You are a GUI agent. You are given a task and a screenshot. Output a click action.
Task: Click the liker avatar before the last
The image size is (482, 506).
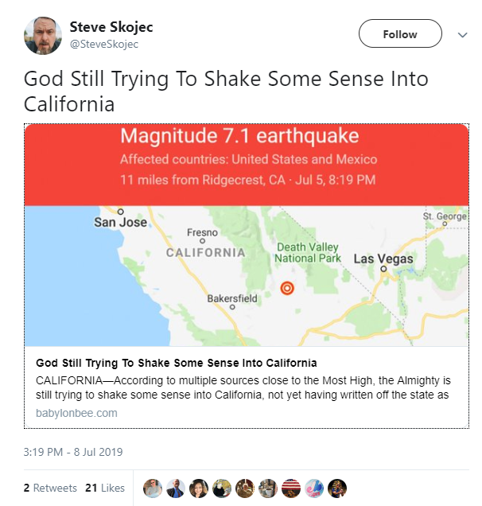(x=314, y=488)
